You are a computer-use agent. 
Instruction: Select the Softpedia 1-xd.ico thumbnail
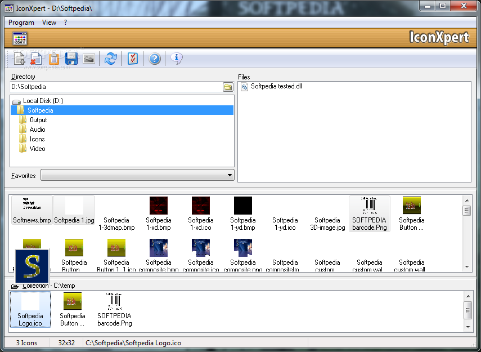tap(201, 214)
